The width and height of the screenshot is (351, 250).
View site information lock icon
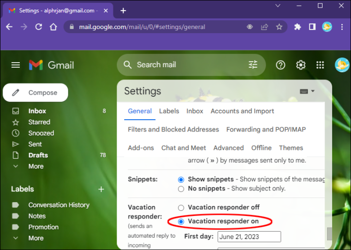pos(72,27)
